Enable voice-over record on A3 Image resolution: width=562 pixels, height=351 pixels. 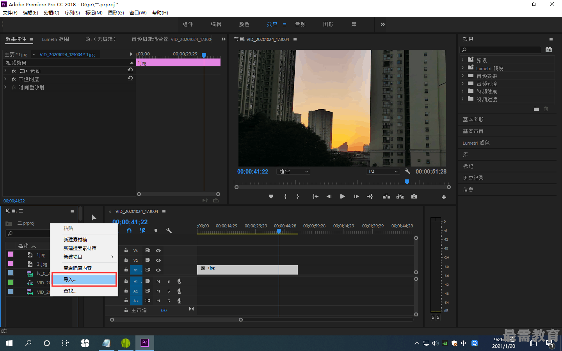pos(180,301)
